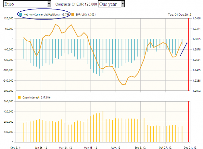Click the Open Interest: 217,546 label
203x149 pixels.
(x=36, y=97)
